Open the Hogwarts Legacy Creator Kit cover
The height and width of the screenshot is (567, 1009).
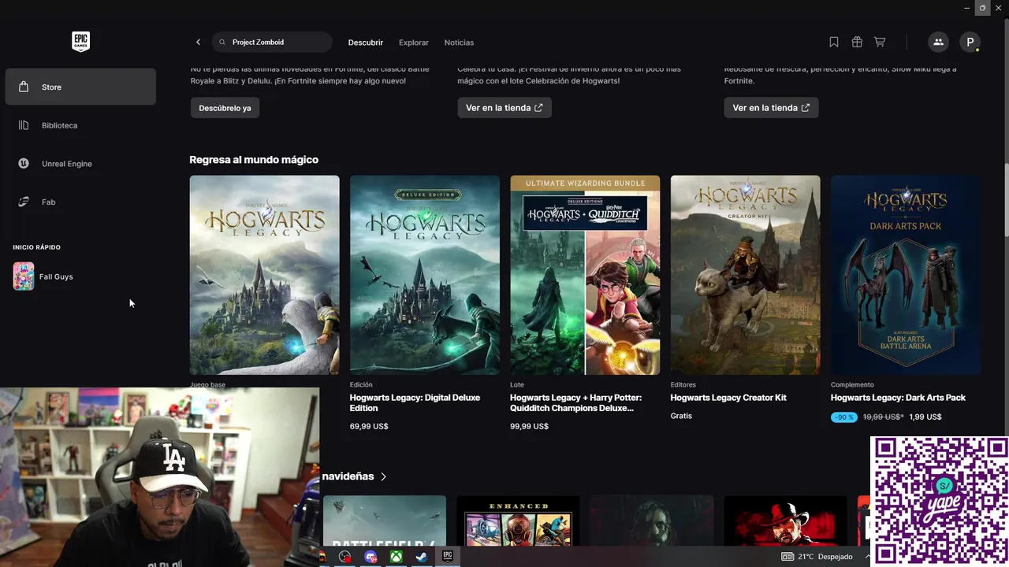[745, 275]
